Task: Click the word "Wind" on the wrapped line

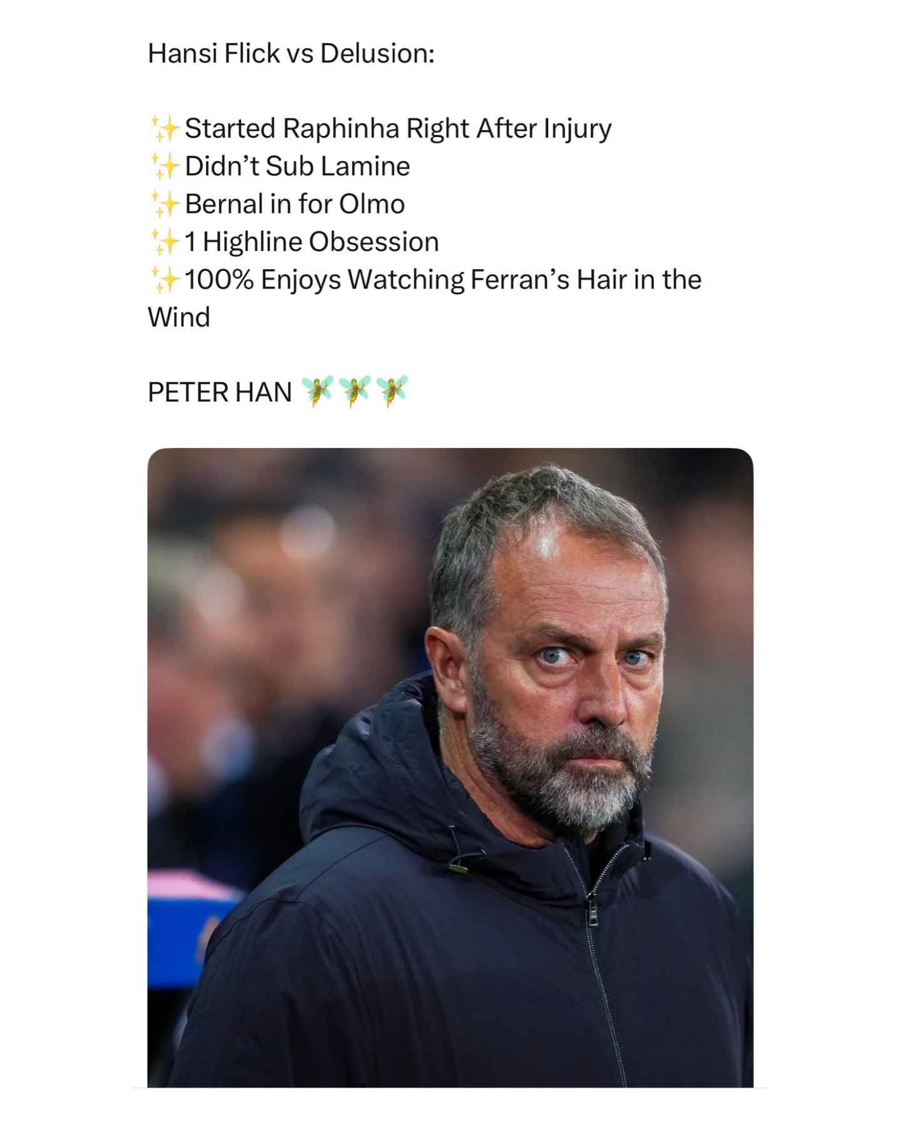Action: tap(179, 318)
